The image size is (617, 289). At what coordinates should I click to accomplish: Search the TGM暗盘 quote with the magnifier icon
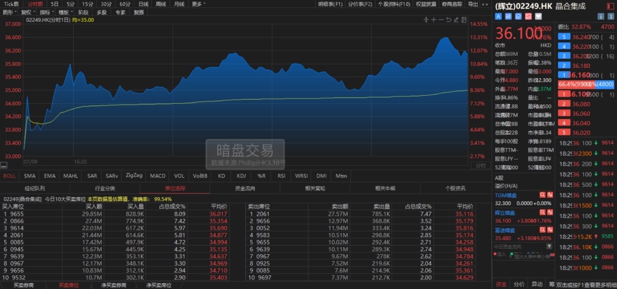543,195
